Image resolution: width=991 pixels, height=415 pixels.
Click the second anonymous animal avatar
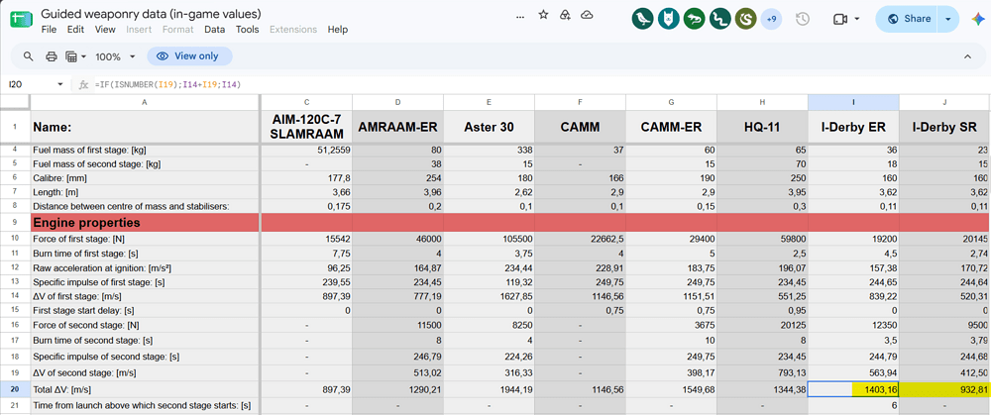pos(669,19)
